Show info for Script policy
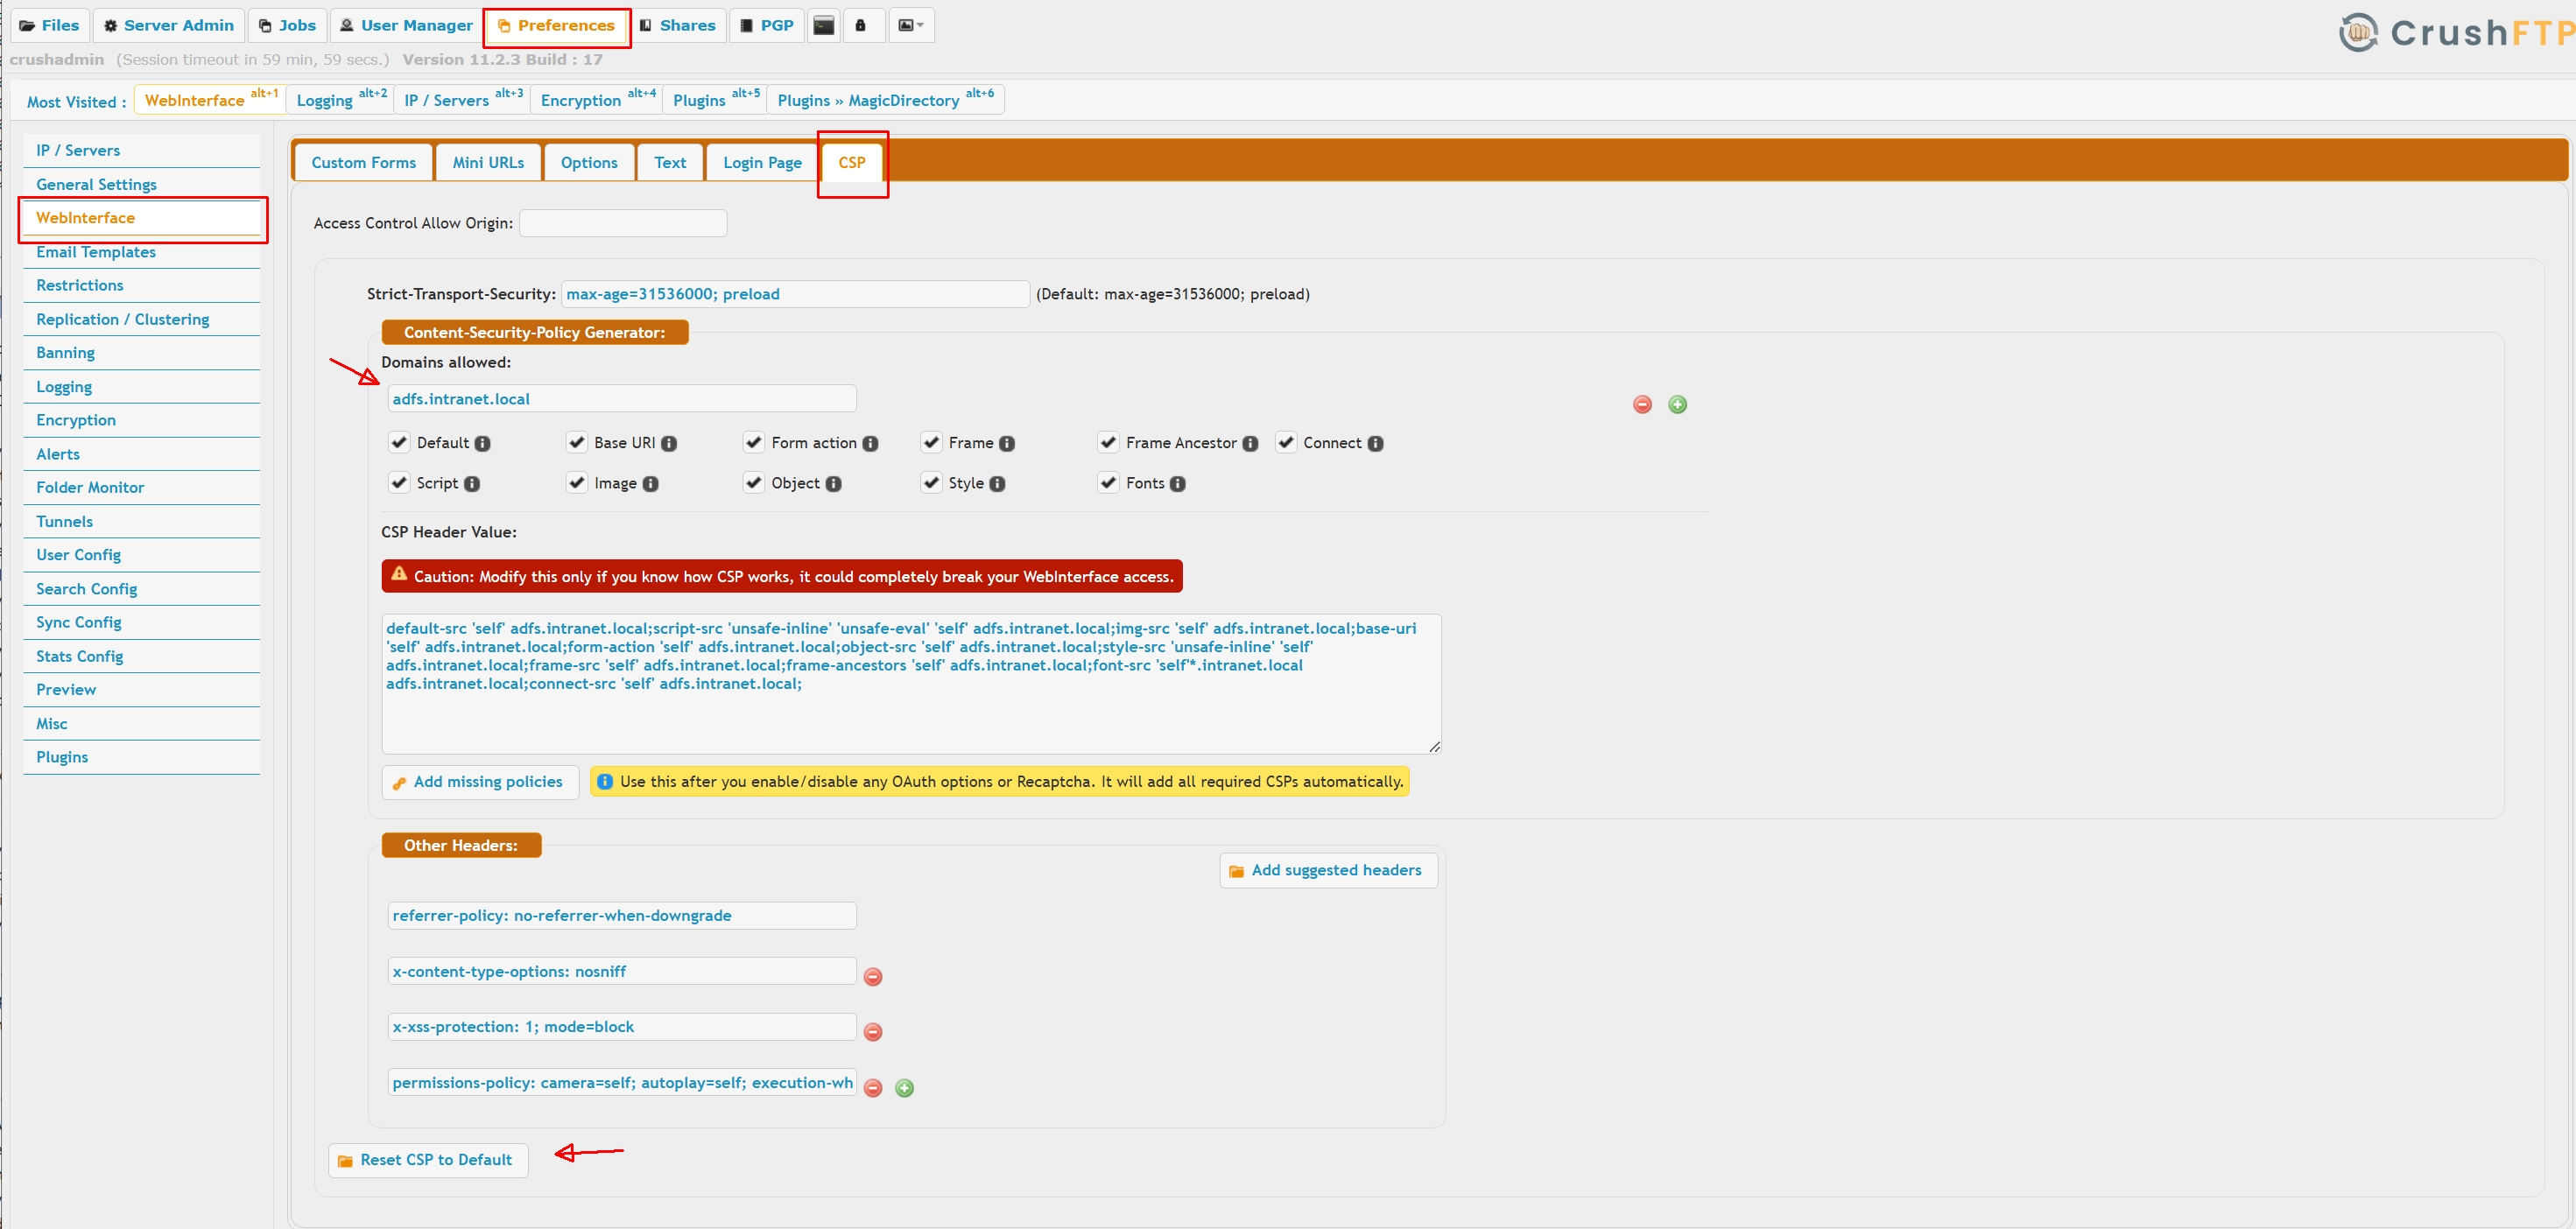The width and height of the screenshot is (2576, 1229). pos(472,484)
